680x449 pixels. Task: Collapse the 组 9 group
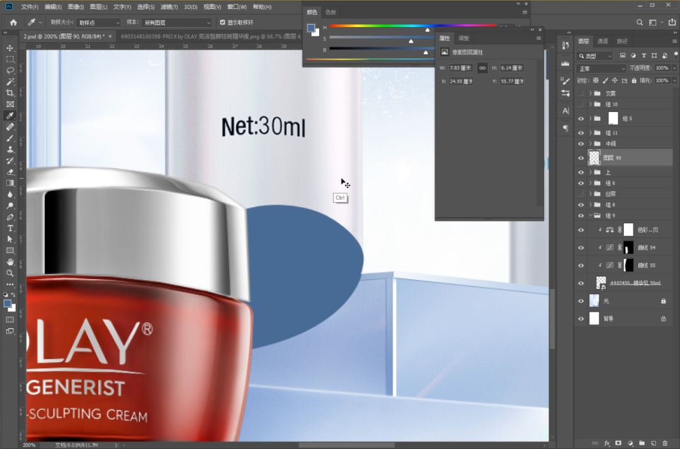point(590,215)
